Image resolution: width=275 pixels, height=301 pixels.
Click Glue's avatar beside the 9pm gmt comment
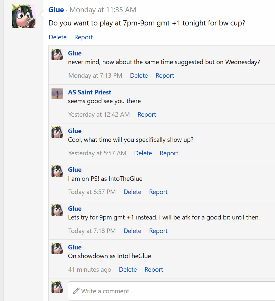tap(57, 210)
